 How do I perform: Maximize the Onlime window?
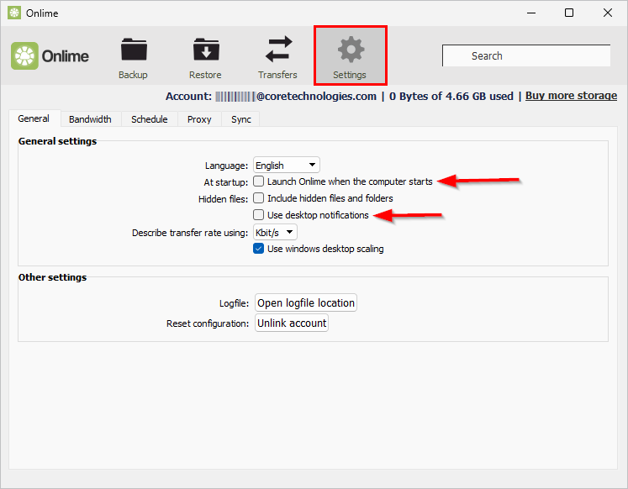point(568,13)
